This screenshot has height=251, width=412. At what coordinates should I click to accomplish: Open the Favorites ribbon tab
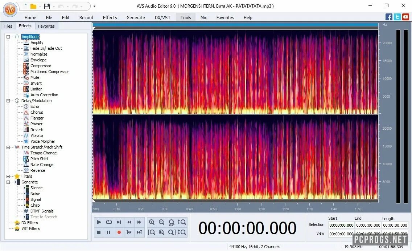pos(225,18)
